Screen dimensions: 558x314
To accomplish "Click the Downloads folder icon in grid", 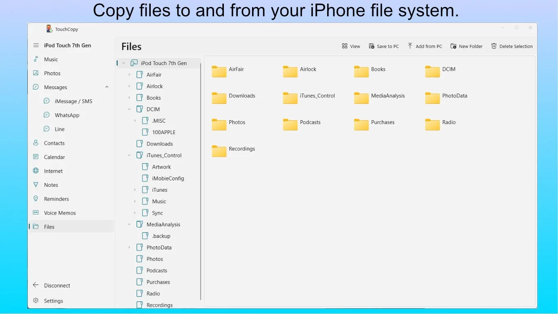I will [219, 98].
